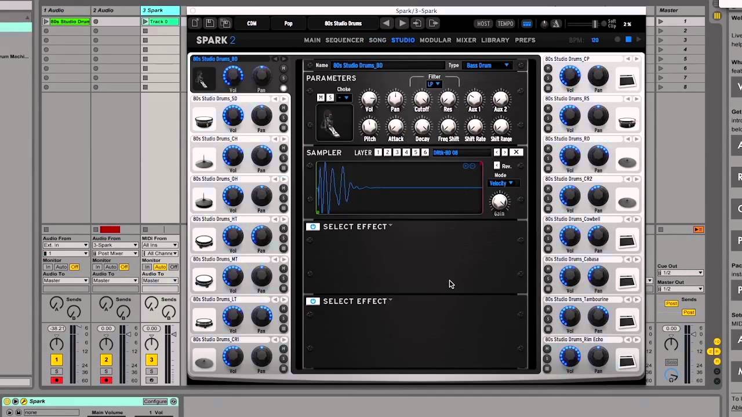Select the CR1 crash cymbal icon
742x417 pixels.
pyautogui.click(x=204, y=361)
